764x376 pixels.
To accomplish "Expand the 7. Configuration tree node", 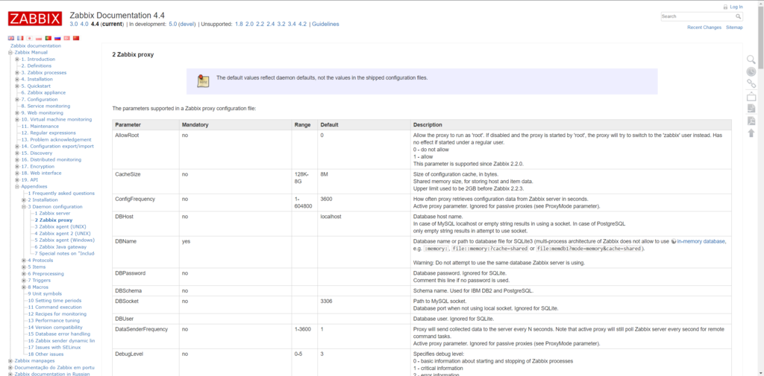I will pyautogui.click(x=17, y=100).
